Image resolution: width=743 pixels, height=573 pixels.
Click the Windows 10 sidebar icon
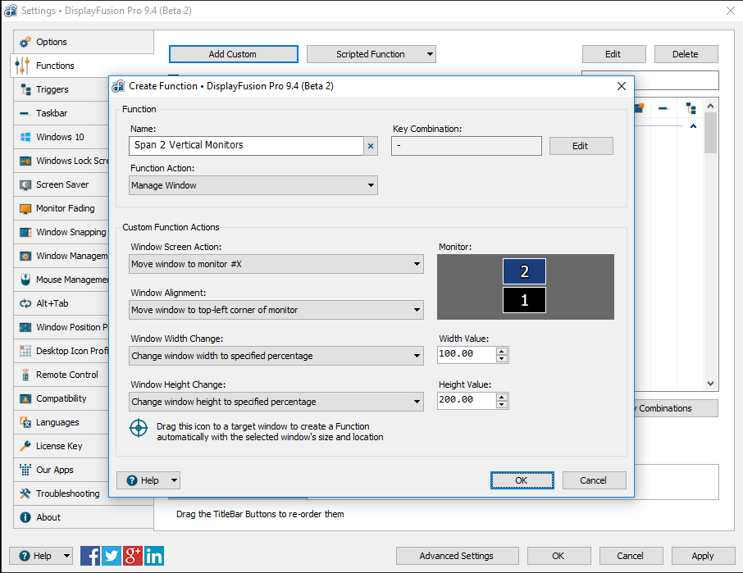point(25,137)
